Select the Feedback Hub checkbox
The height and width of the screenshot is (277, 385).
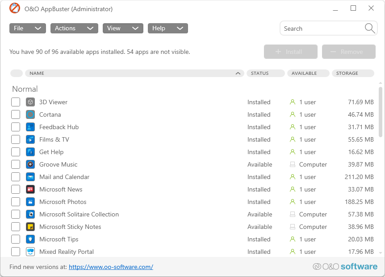16,127
